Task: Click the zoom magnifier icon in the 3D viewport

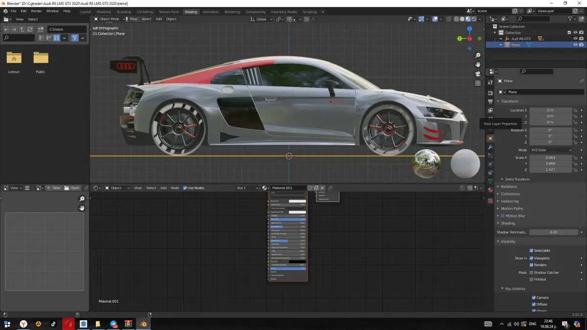Action: (x=478, y=55)
